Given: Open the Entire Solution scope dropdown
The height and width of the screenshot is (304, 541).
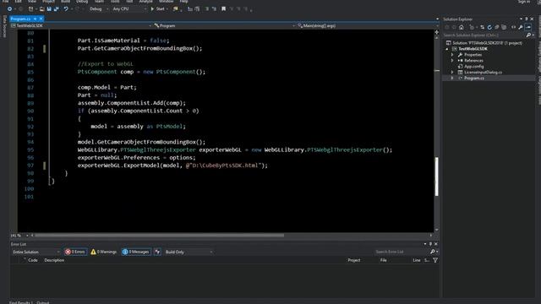Looking at the screenshot, I should 36,252.
